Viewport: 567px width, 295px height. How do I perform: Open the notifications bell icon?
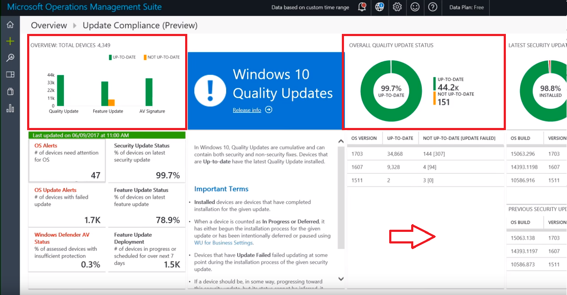tap(362, 7)
